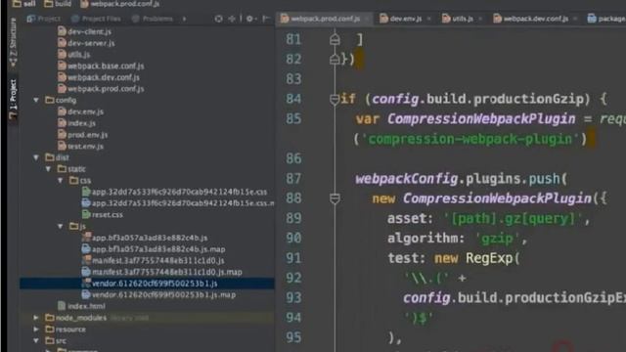
Task: Click webpack.prod.conf.js in navigation breadcrumb
Action: (124, 4)
